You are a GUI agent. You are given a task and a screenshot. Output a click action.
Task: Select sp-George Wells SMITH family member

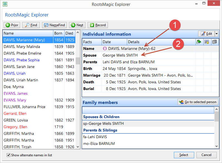pyautogui.click(x=148, y=123)
